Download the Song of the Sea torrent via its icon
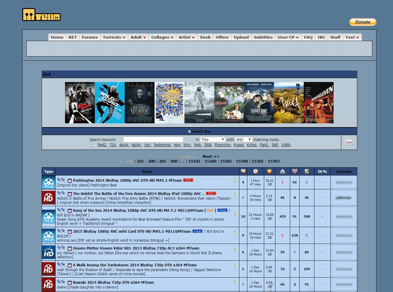Image resolution: width=393 pixels, height=292 pixels. [x=235, y=214]
